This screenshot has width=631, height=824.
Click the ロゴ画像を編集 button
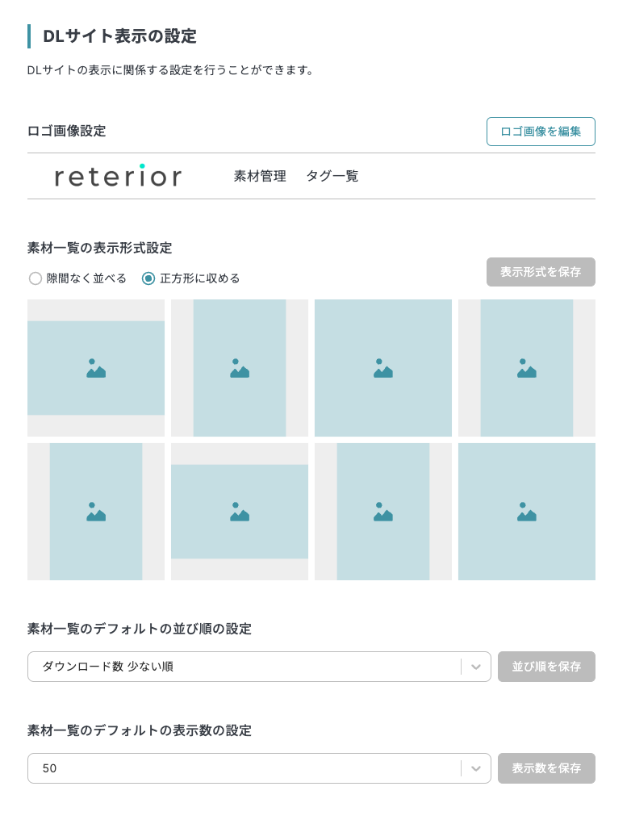541,132
